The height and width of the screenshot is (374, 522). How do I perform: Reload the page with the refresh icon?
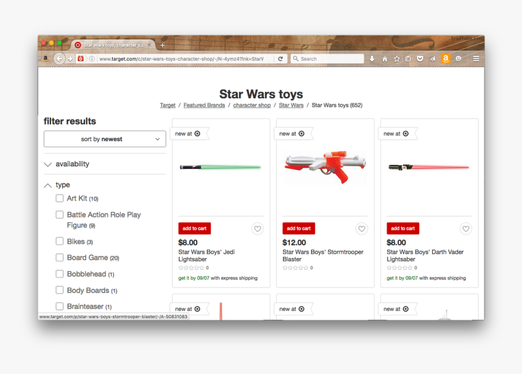(280, 59)
